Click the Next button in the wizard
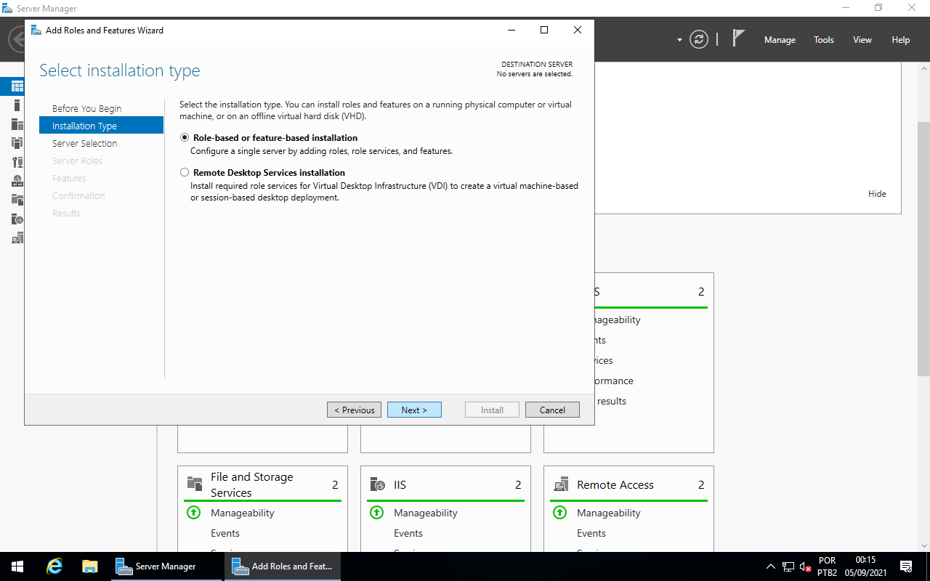Image resolution: width=930 pixels, height=581 pixels. pos(414,409)
